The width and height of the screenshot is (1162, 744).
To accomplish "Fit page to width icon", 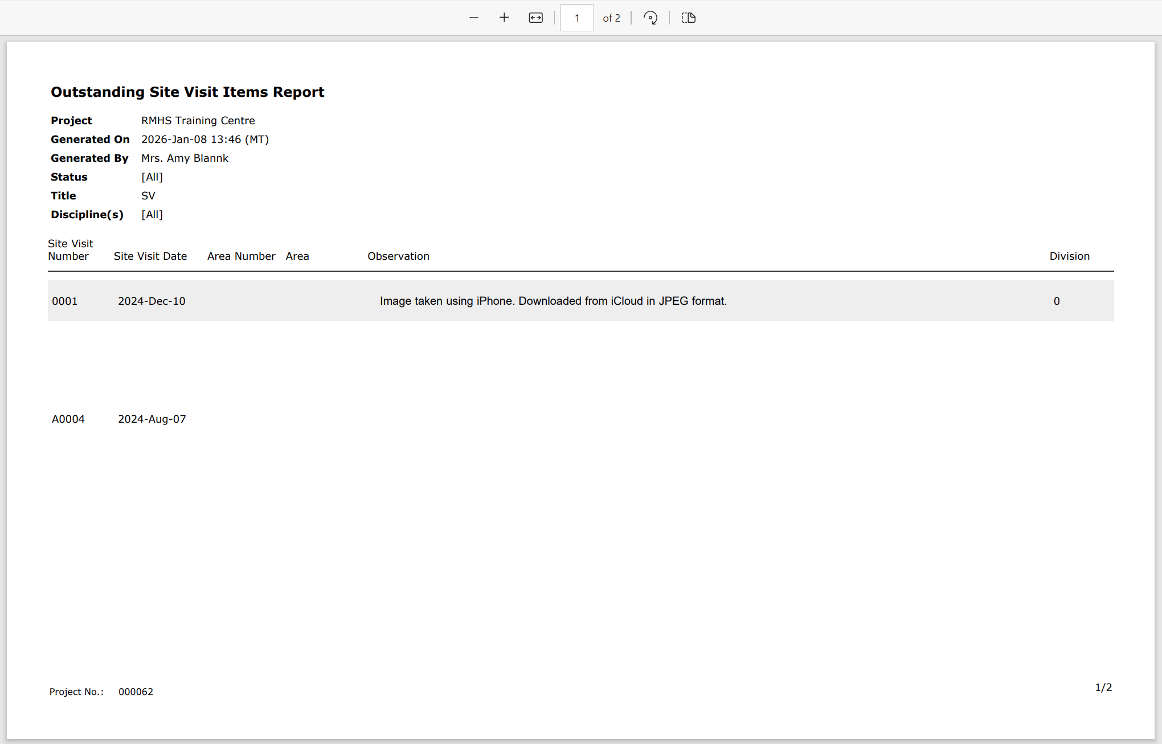I will point(535,18).
